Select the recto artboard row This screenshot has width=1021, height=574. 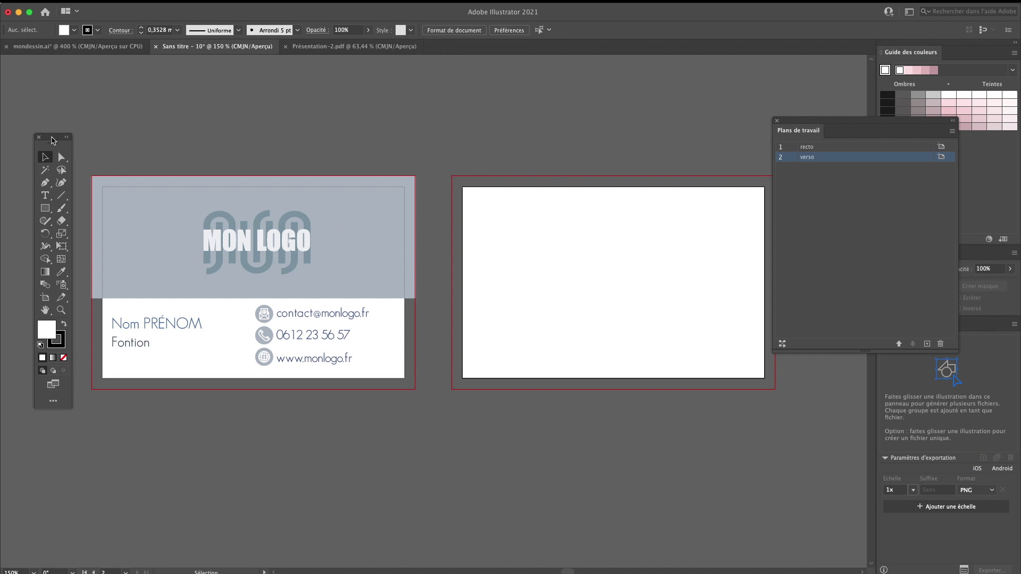[x=865, y=147]
